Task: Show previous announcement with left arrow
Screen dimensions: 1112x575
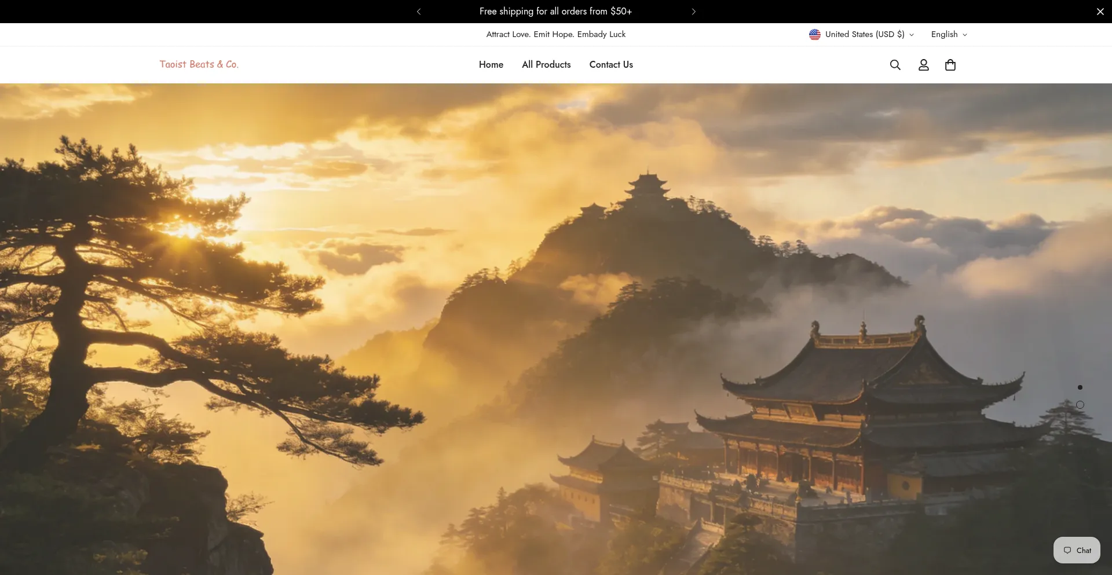Action: tap(419, 12)
